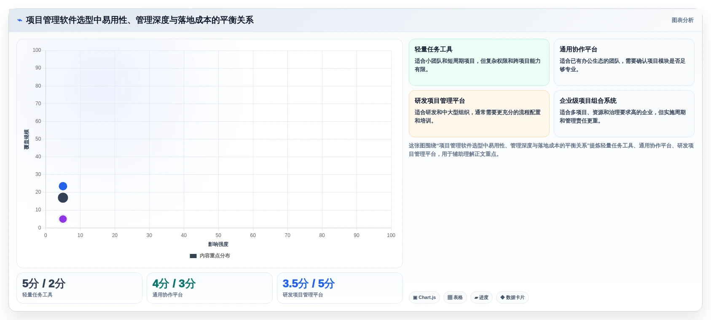Click the icon in the 进度 tag
The image size is (711, 320).
[476, 298]
